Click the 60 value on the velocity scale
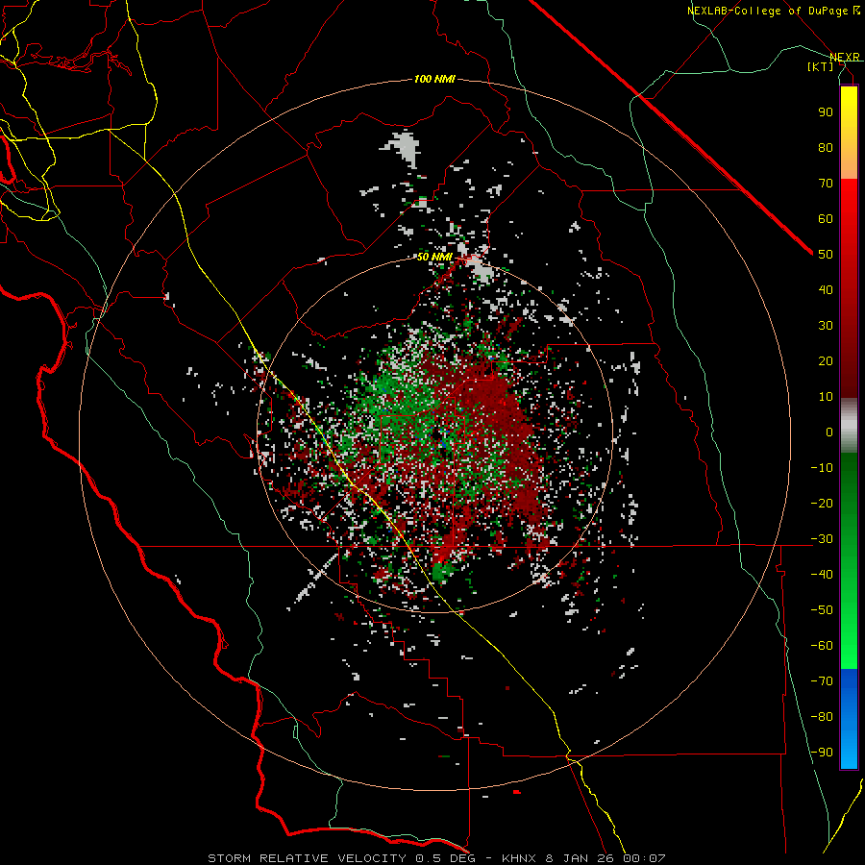Viewport: 865px width, 865px height. pyautogui.click(x=826, y=218)
